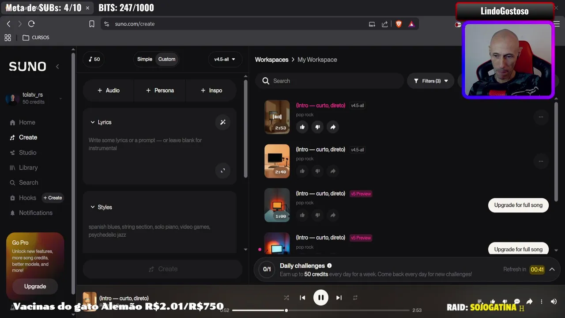Play the second song thumbnail 2:40
The height and width of the screenshot is (318, 565).
click(x=277, y=161)
